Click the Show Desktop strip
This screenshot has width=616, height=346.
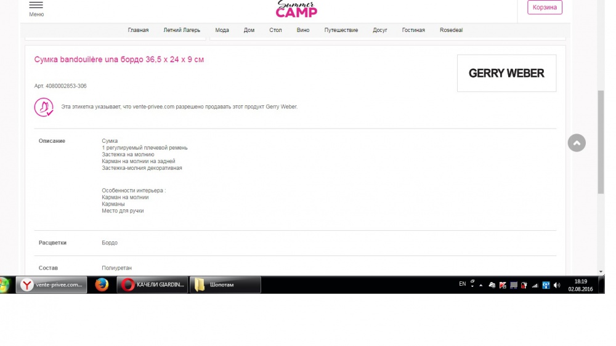click(x=601, y=284)
